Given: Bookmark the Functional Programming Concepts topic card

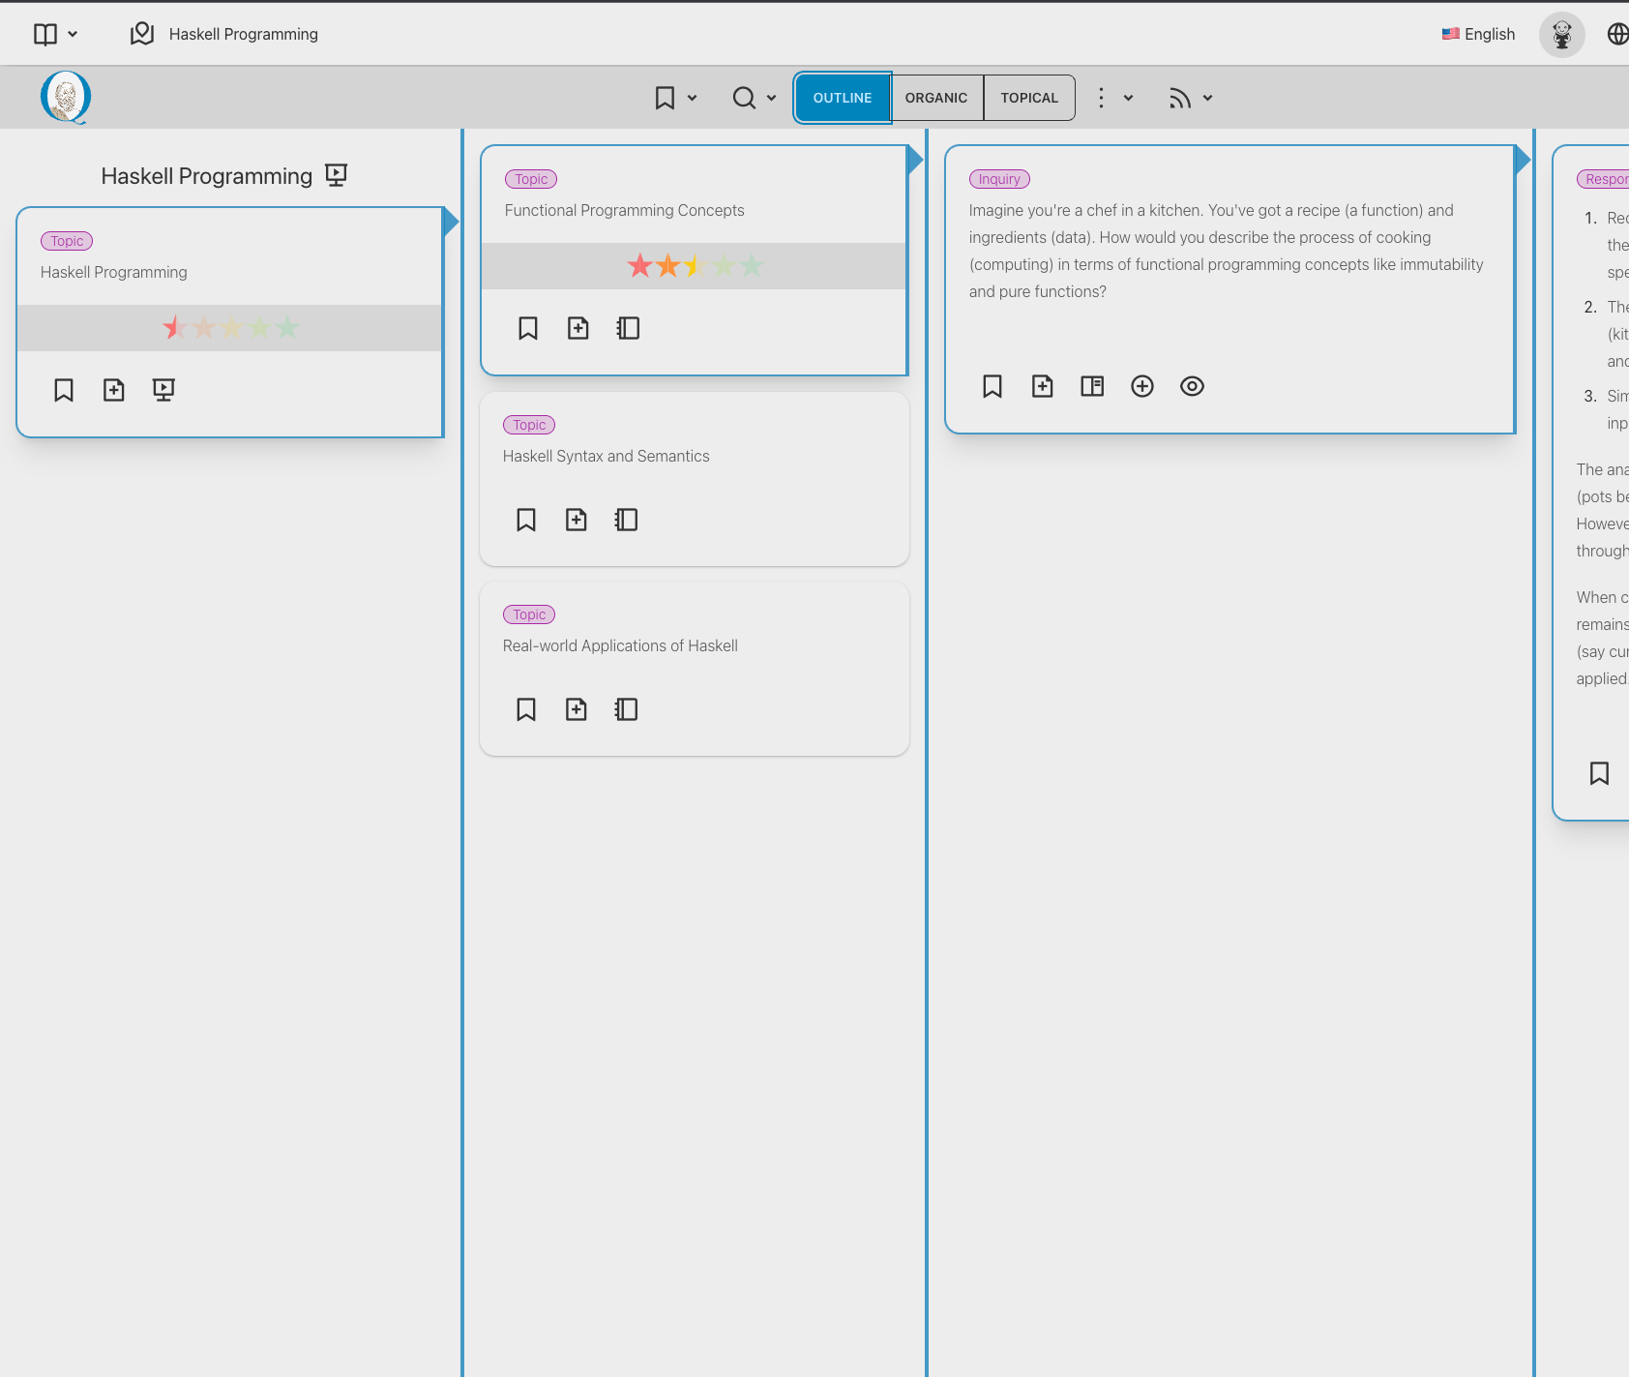Looking at the screenshot, I should (x=528, y=328).
